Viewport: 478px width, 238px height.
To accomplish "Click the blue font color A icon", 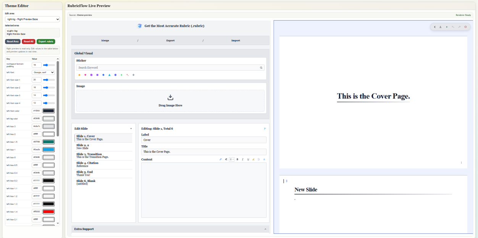I will click(x=264, y=159).
